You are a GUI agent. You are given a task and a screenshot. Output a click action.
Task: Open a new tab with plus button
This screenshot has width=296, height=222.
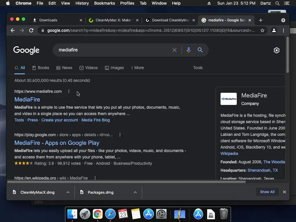coord(261,20)
